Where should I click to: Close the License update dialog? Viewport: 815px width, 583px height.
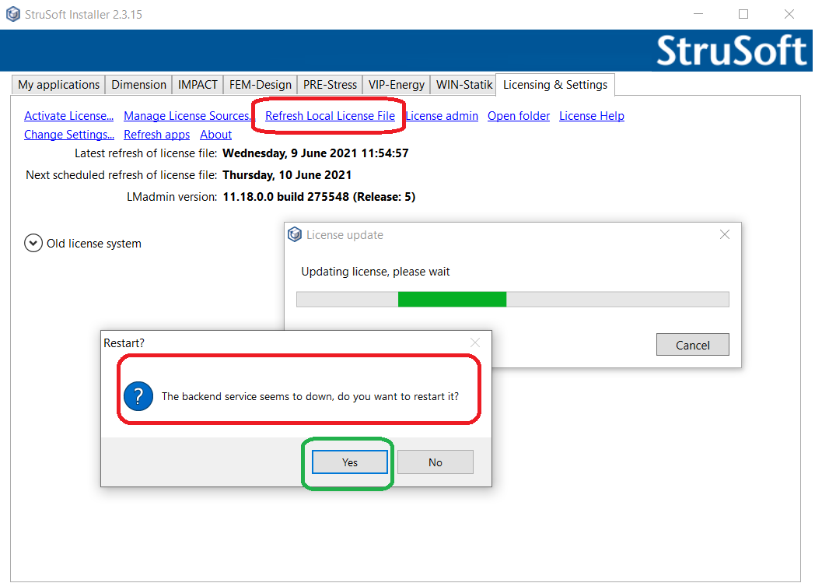725,234
